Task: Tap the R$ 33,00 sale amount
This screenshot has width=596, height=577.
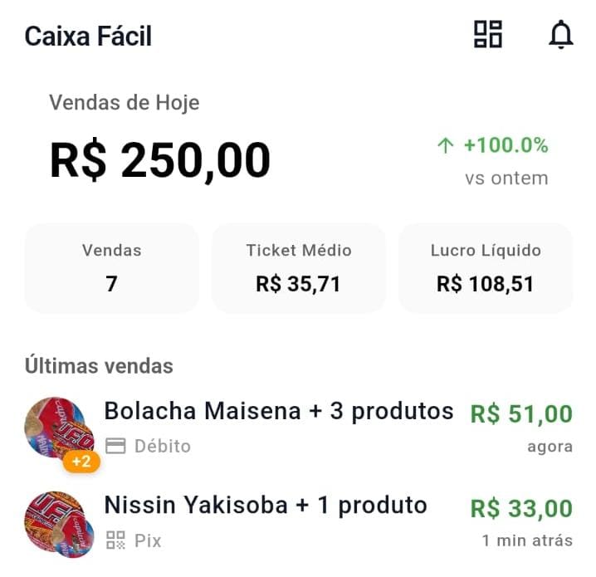Action: [x=521, y=508]
